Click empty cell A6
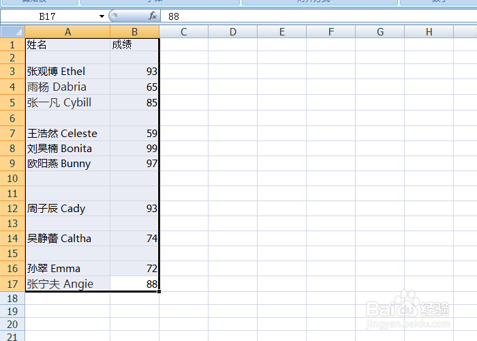Viewport: 477px width, 341px height. 67,118
